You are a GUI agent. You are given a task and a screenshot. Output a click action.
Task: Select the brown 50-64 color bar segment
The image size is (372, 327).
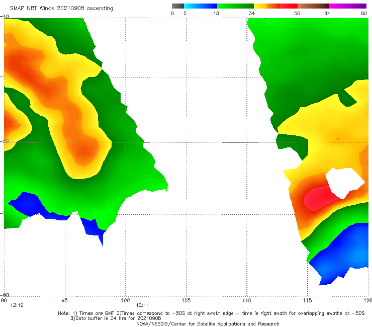click(x=313, y=6)
